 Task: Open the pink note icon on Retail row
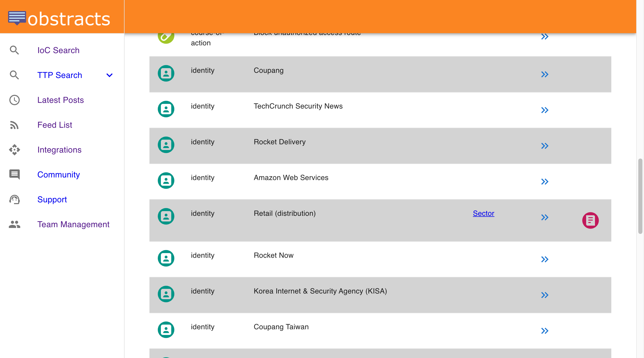click(590, 220)
